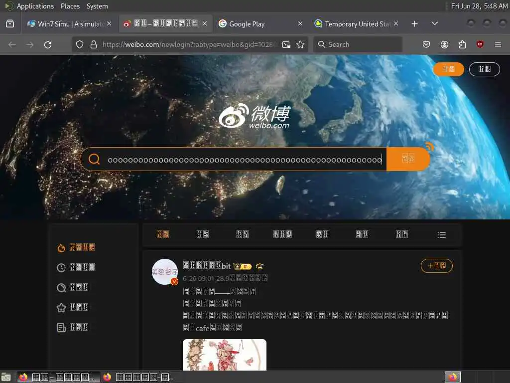Open the Pocket save icon
This screenshot has width=510, height=383.
[x=426, y=44]
